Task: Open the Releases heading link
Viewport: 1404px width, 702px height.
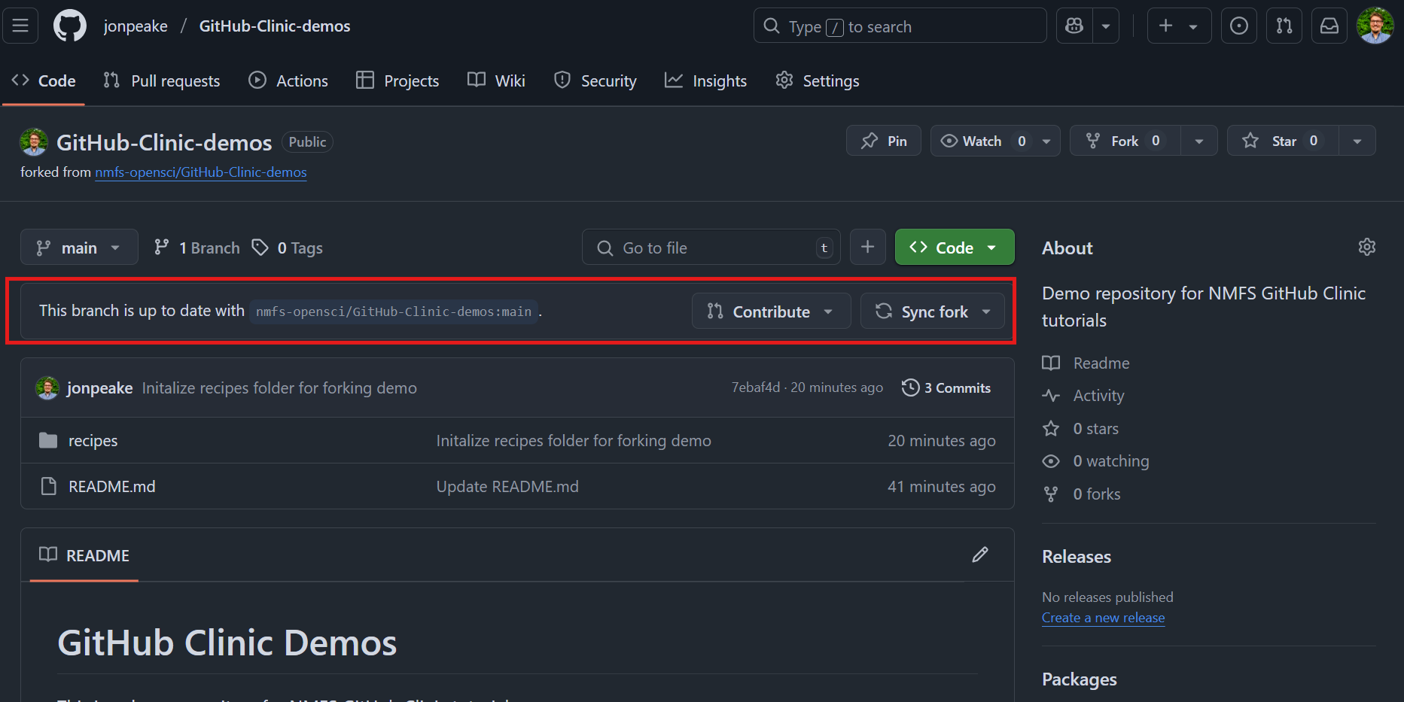Action: pos(1077,557)
